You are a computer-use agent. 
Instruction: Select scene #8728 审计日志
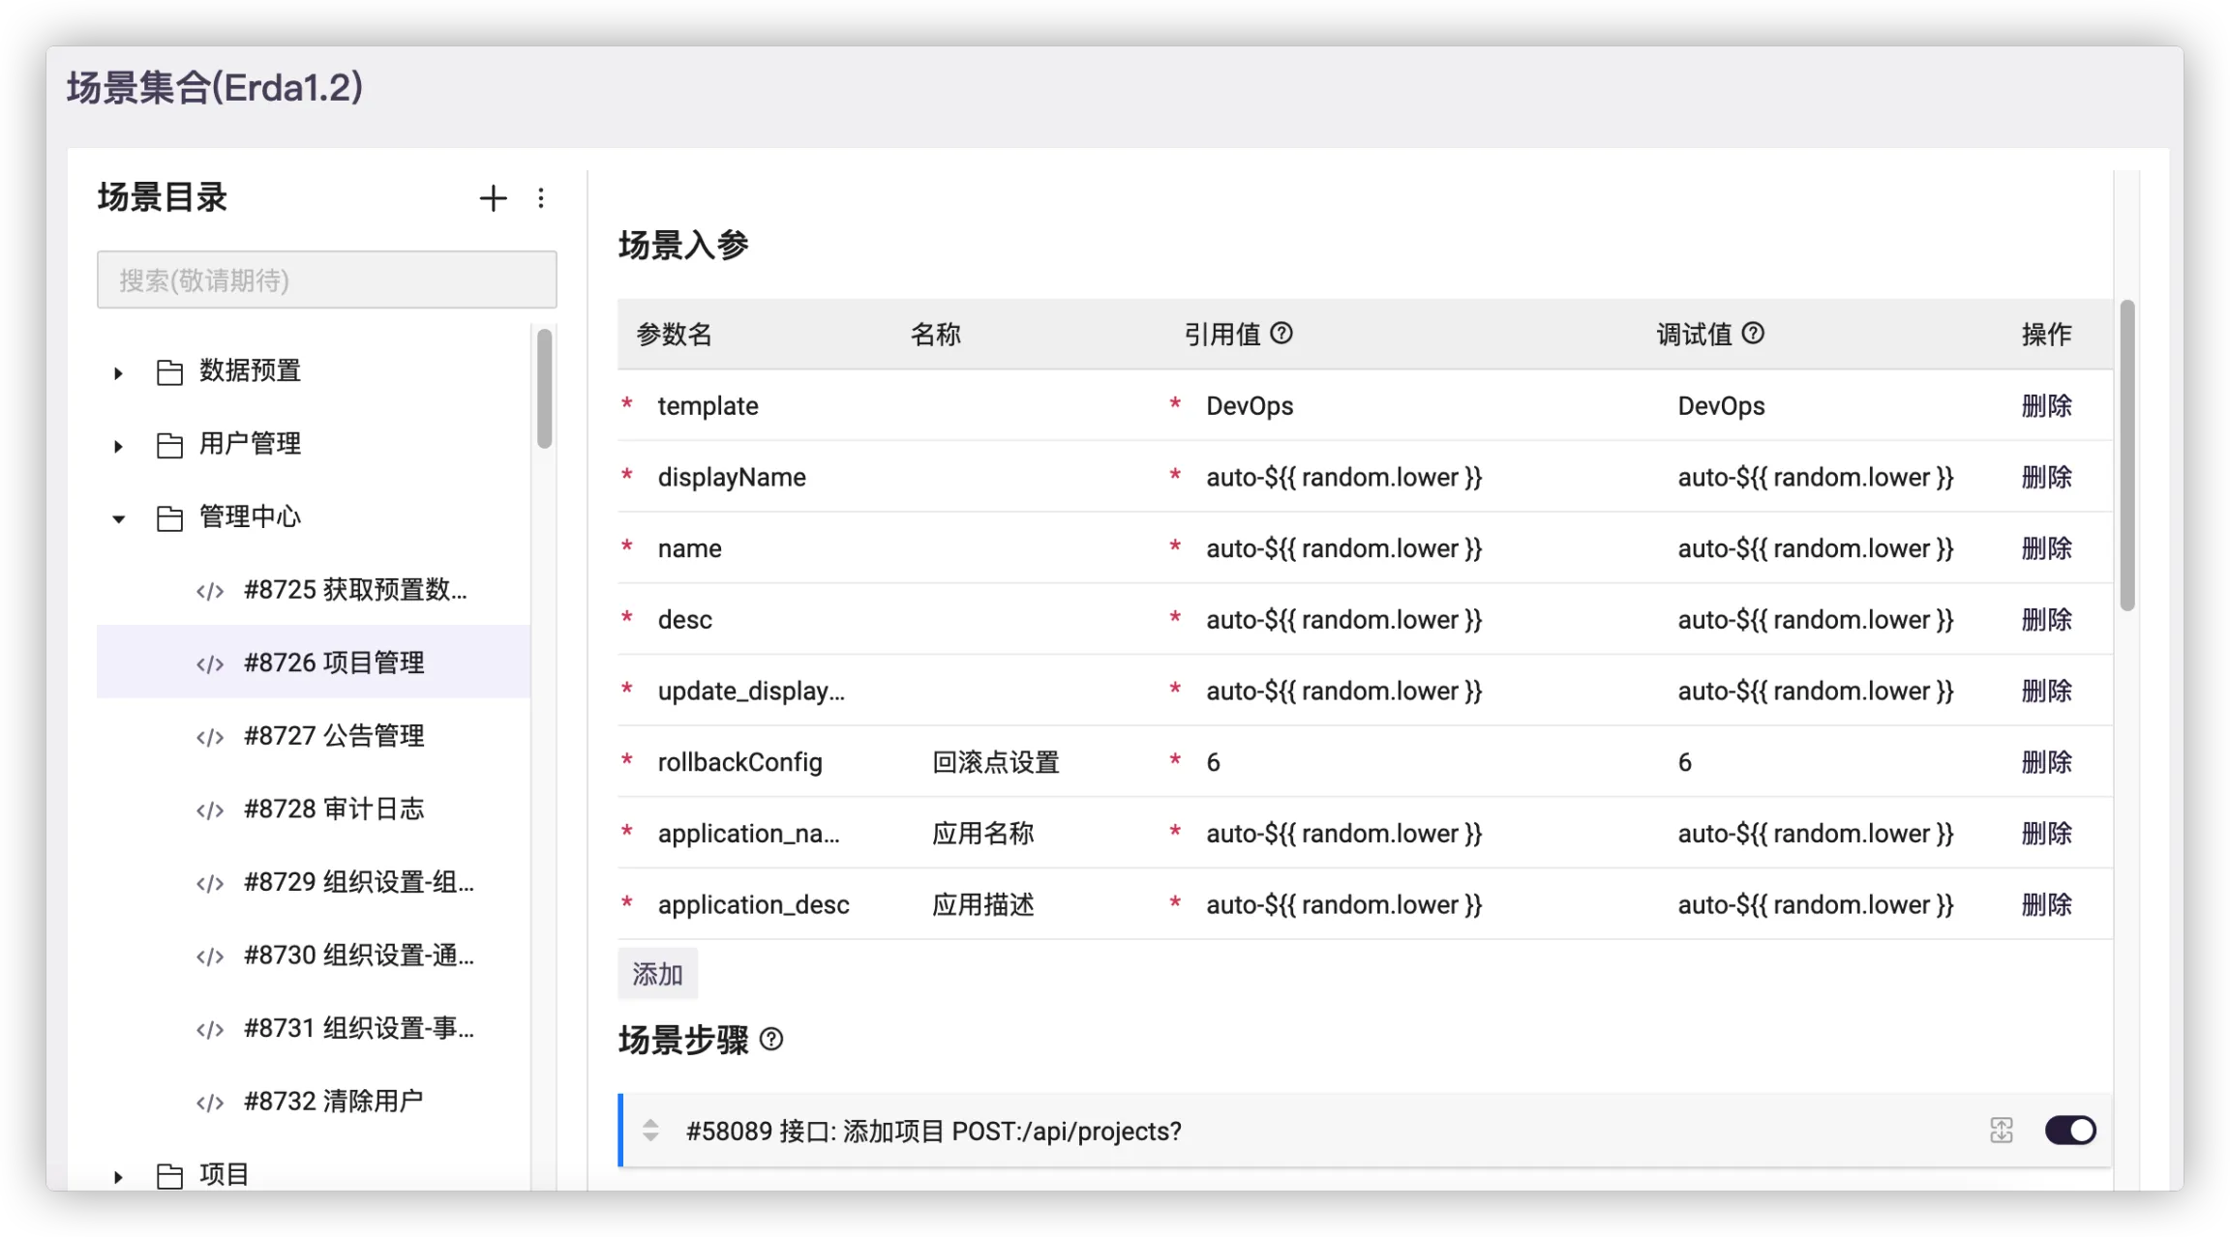pyautogui.click(x=333, y=810)
